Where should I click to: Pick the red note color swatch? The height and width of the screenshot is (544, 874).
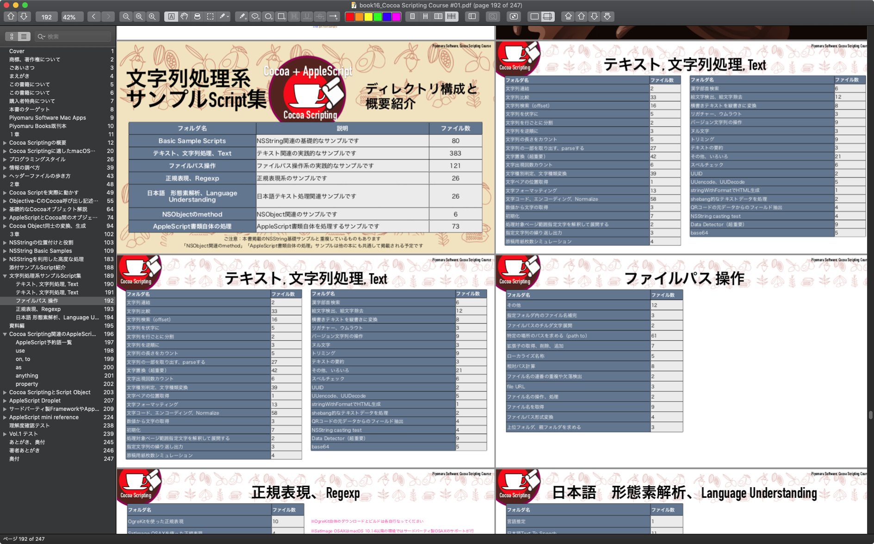pos(350,17)
